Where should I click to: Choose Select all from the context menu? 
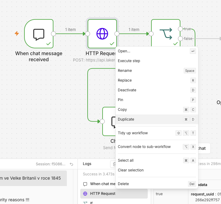(157, 160)
